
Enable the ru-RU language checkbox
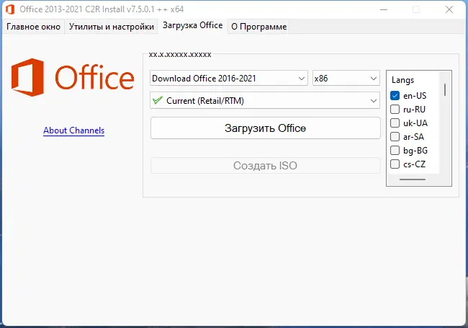click(x=395, y=110)
